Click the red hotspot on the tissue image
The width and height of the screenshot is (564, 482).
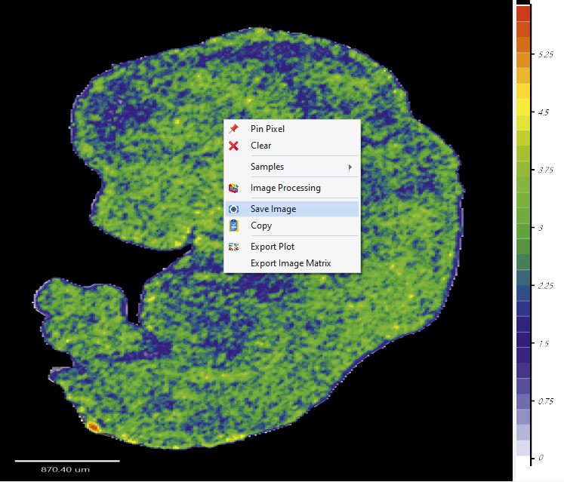(93, 427)
